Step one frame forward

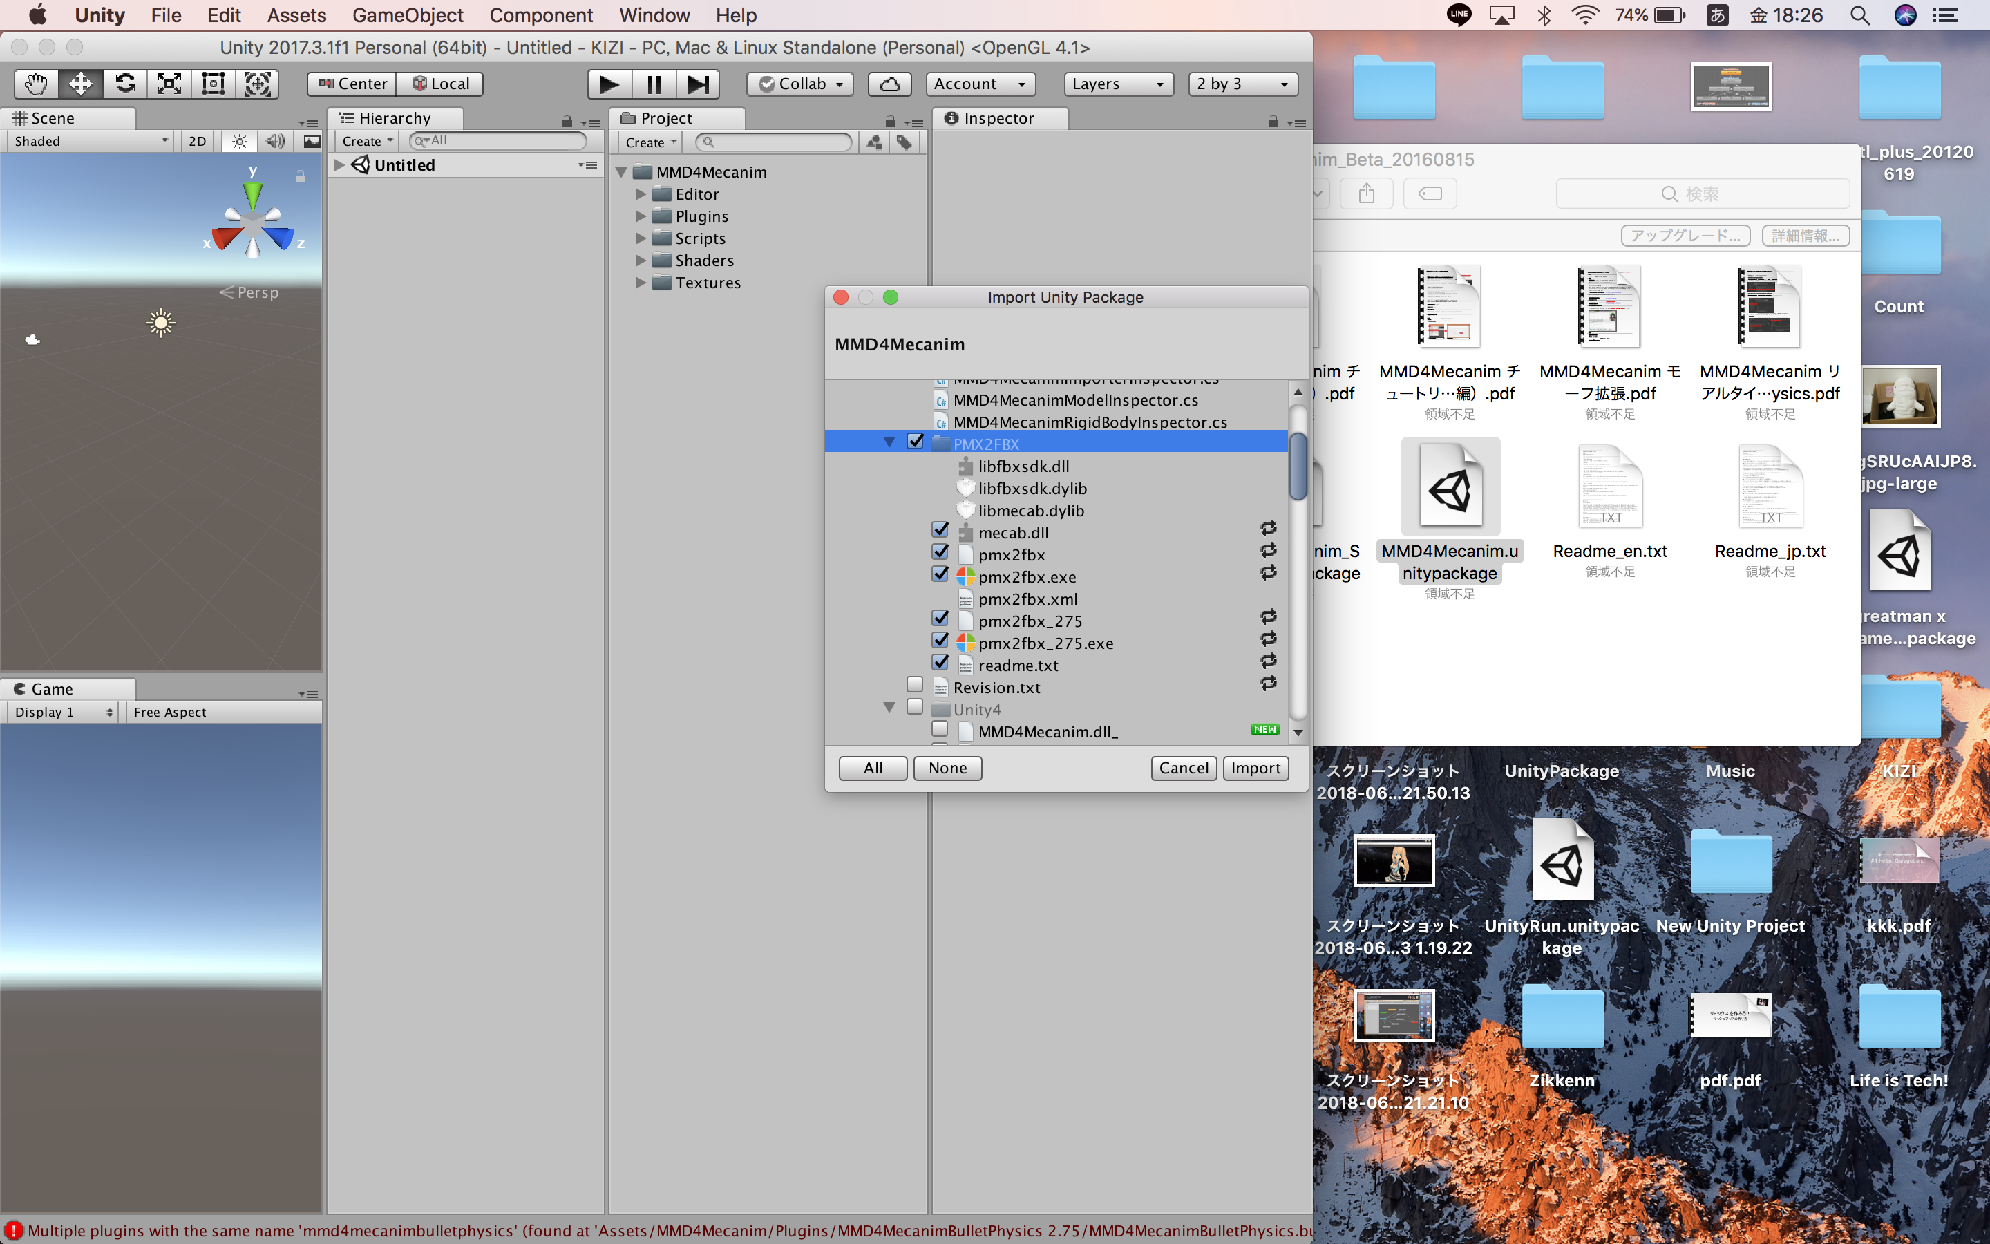click(x=698, y=84)
